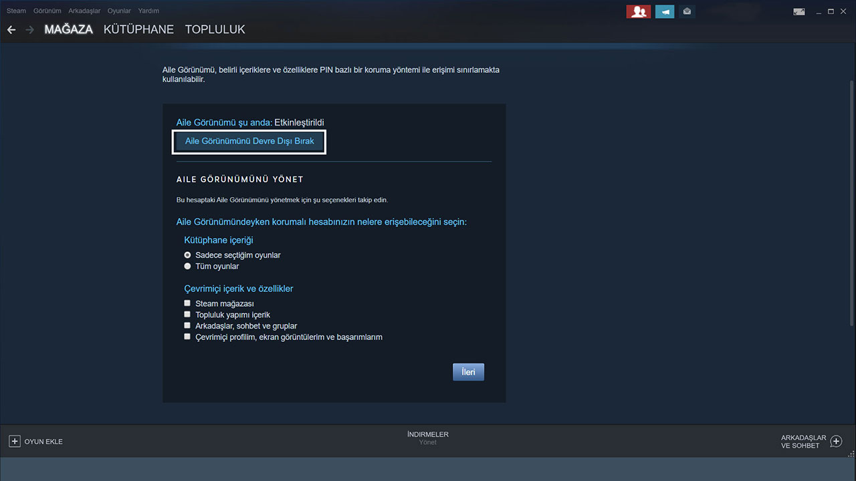
Task: Open the Steam menu
Action: point(16,10)
